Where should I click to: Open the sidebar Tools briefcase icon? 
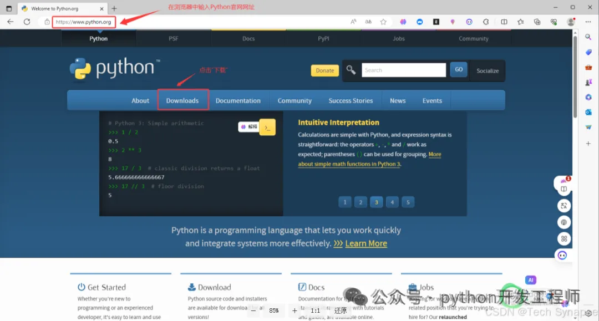[x=588, y=67]
